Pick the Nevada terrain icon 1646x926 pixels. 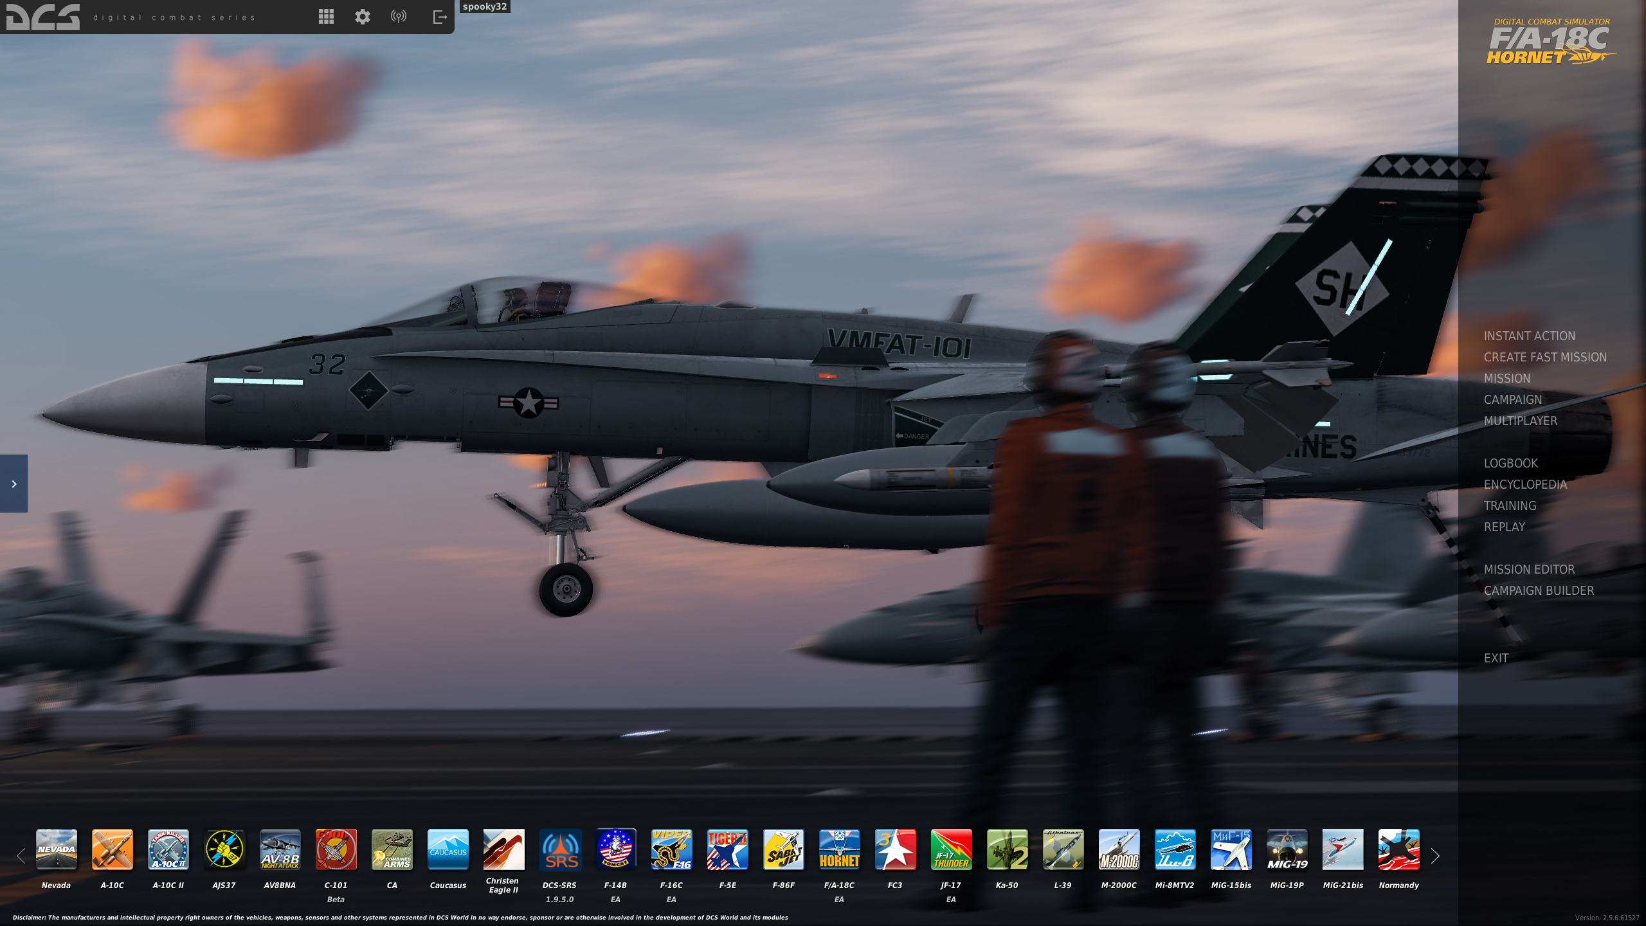(56, 849)
